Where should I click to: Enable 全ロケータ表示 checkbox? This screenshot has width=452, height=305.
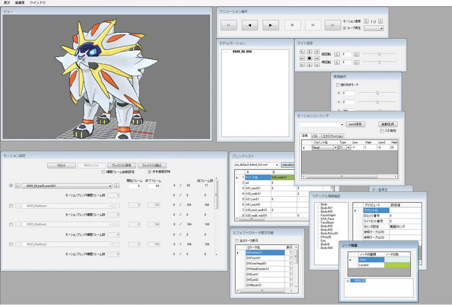pos(237,241)
